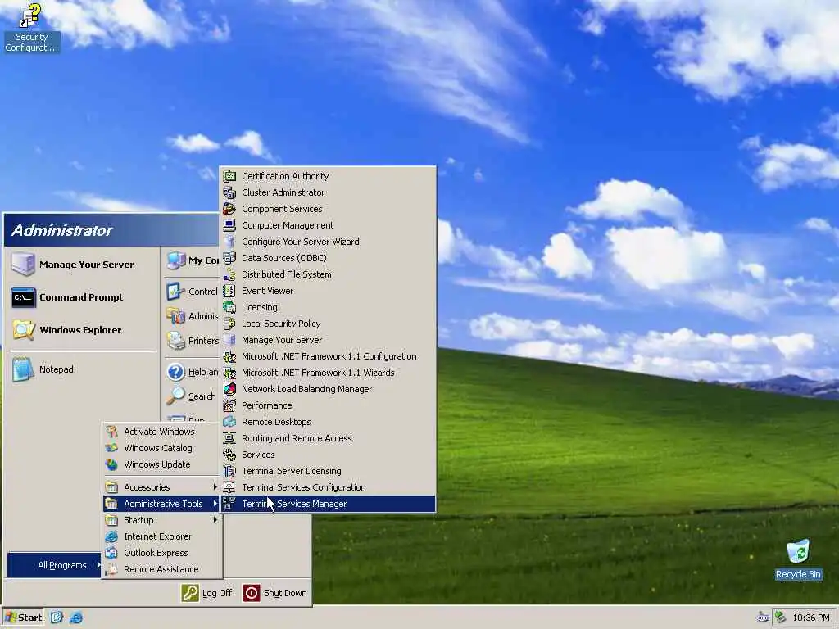Click the Event Viewer icon
Image resolution: width=839 pixels, height=629 pixels.
[x=229, y=291]
